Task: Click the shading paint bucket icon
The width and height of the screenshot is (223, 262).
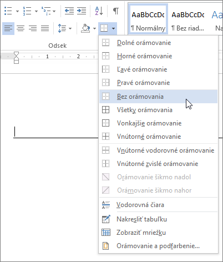Action: pos(85,28)
